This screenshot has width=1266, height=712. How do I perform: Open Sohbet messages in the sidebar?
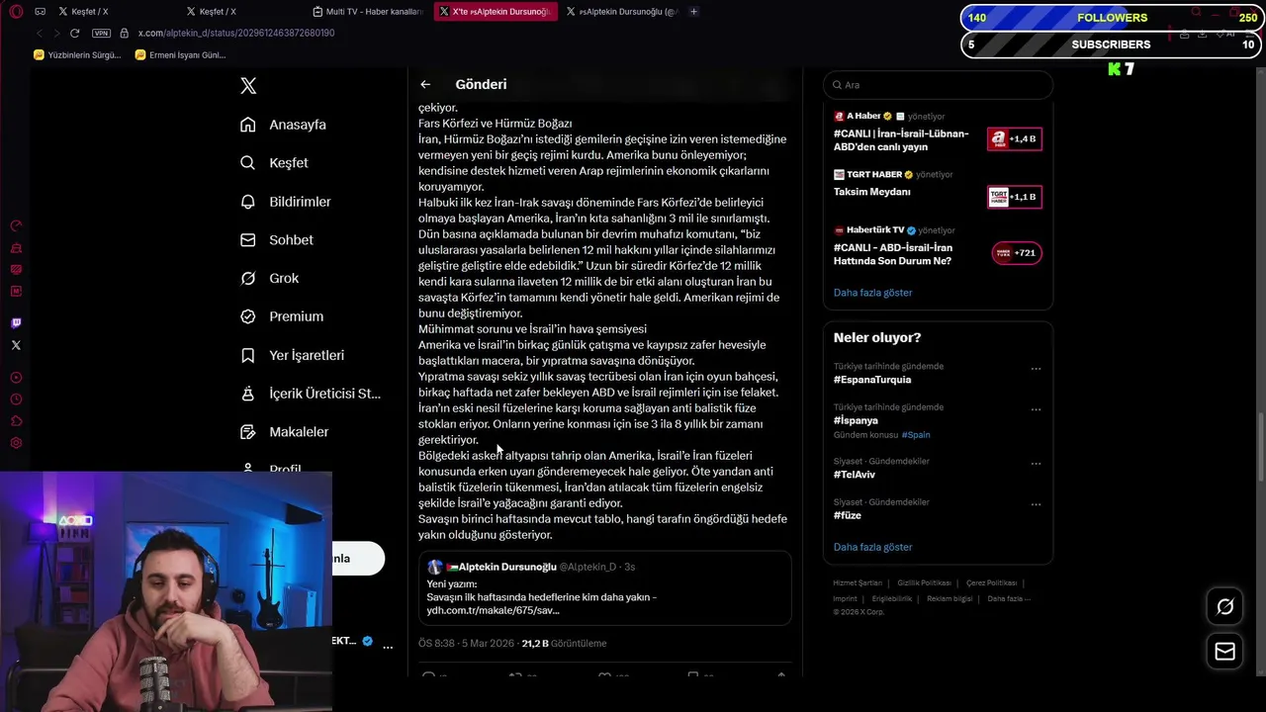coord(276,240)
